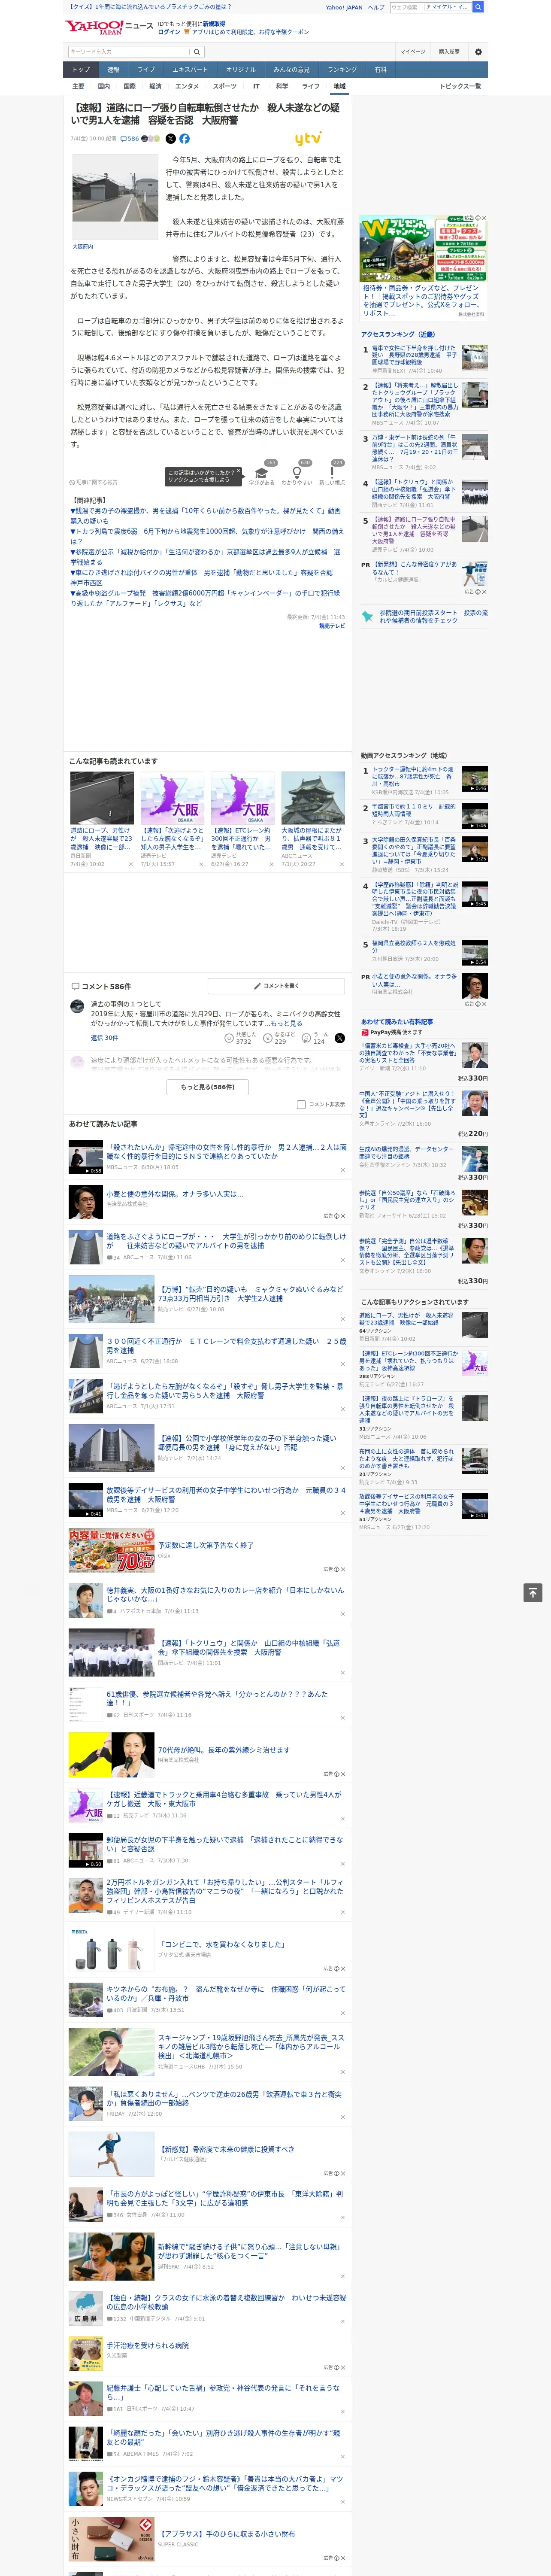The height and width of the screenshot is (2576, 551).
Task: Share article on Facebook icon
Action: point(184,139)
